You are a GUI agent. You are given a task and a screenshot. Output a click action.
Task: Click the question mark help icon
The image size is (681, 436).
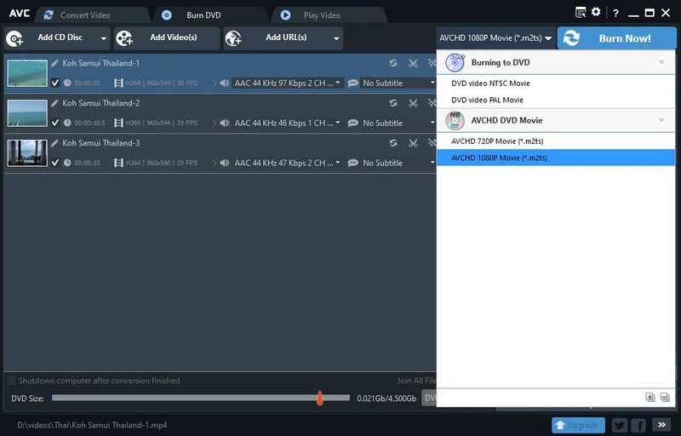(x=615, y=14)
